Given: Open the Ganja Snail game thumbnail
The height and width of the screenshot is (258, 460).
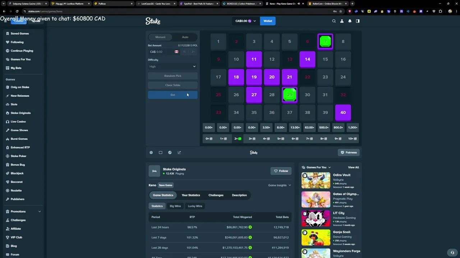Looking at the screenshot, I should 316,238.
